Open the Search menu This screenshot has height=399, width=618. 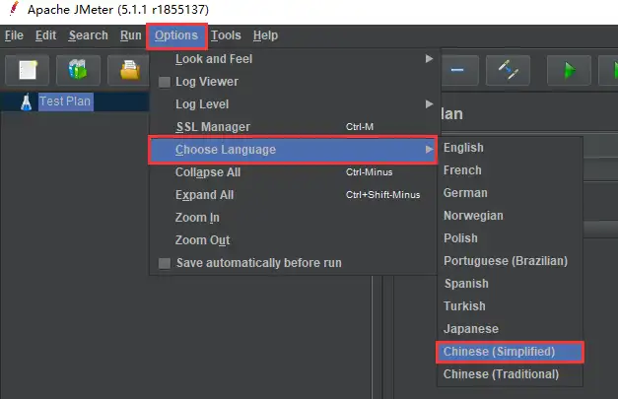click(x=89, y=35)
